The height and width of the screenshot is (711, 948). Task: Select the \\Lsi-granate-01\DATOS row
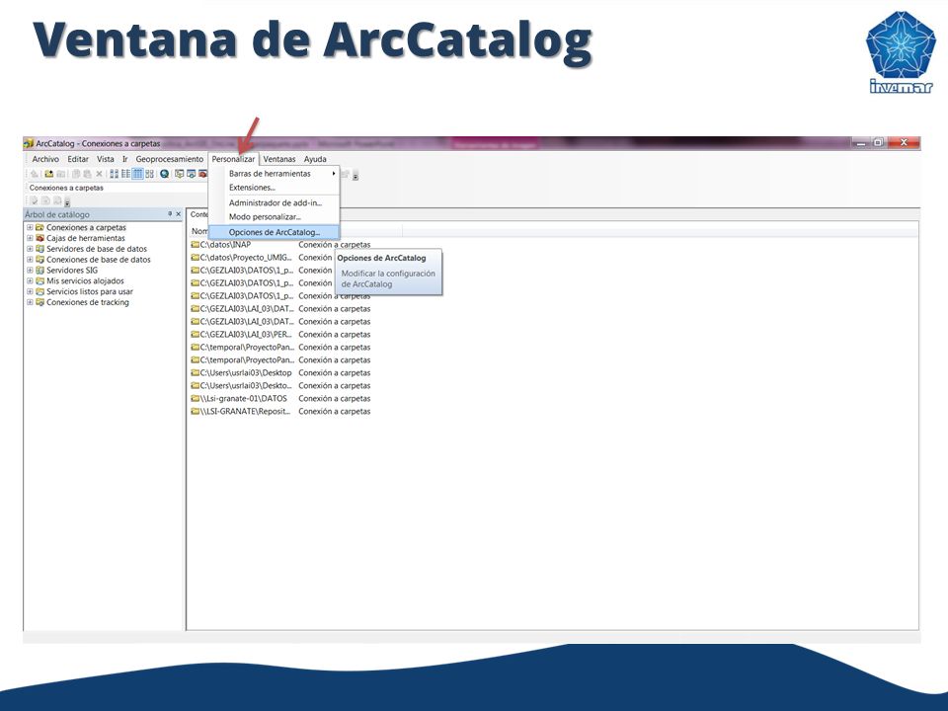click(280, 398)
